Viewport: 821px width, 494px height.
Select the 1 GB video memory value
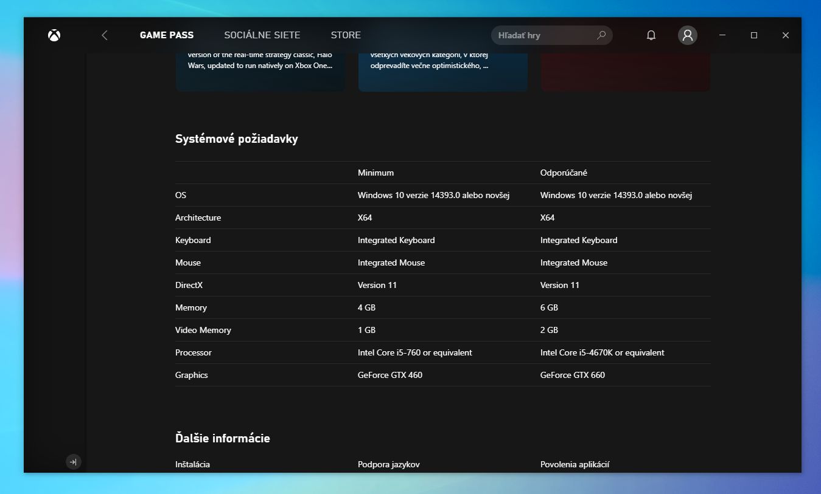coord(366,330)
